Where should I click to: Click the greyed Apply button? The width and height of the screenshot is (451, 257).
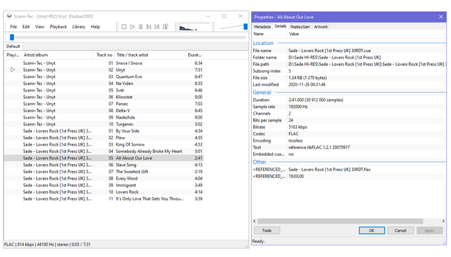[x=430, y=231]
